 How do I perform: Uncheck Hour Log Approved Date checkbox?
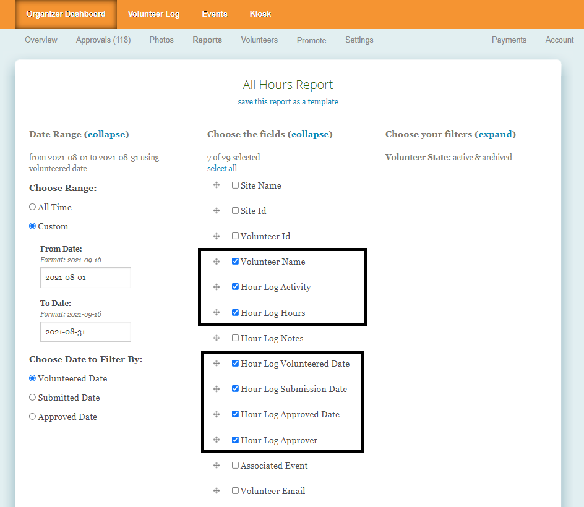tap(235, 414)
